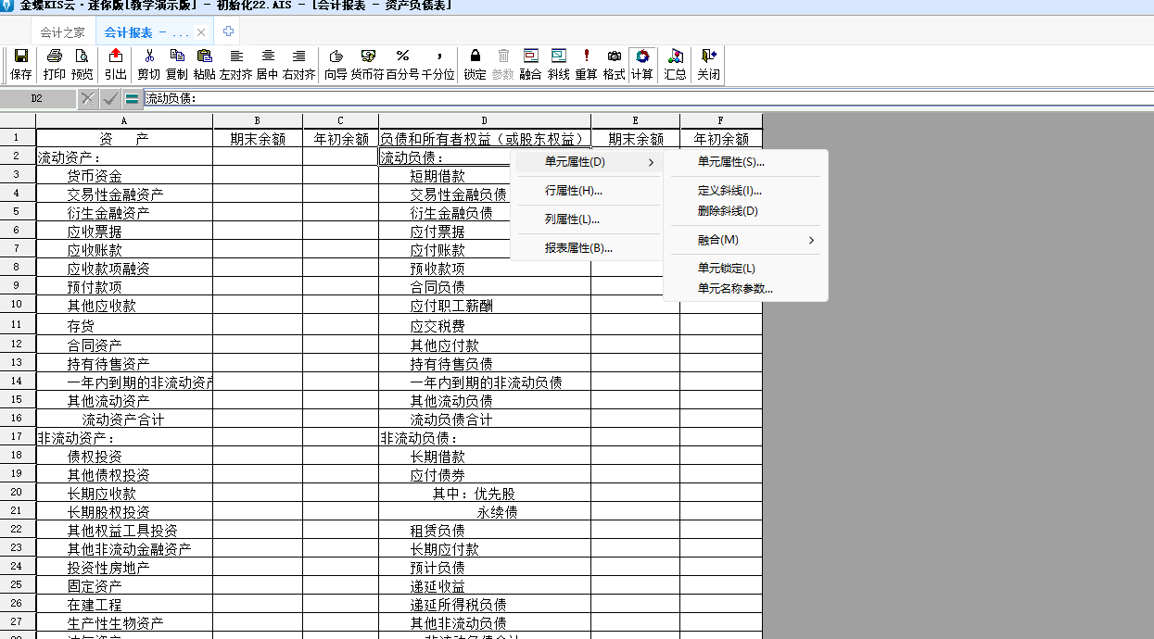Toggle the 计算 (Calculate) mode button

point(641,64)
